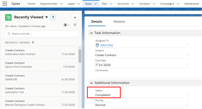The width and height of the screenshot is (202, 109).
Task: Expand the Files nav menu chevron
Action: (111, 4)
